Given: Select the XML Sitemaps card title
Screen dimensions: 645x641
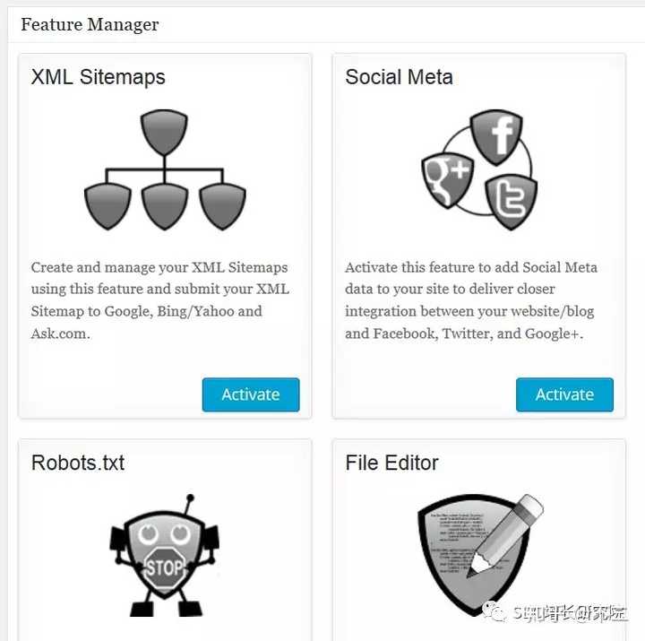Looking at the screenshot, I should (98, 77).
